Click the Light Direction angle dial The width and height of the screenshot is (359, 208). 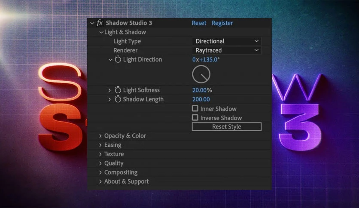click(201, 74)
